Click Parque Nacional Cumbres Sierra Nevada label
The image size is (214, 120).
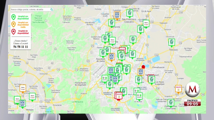[38, 19]
